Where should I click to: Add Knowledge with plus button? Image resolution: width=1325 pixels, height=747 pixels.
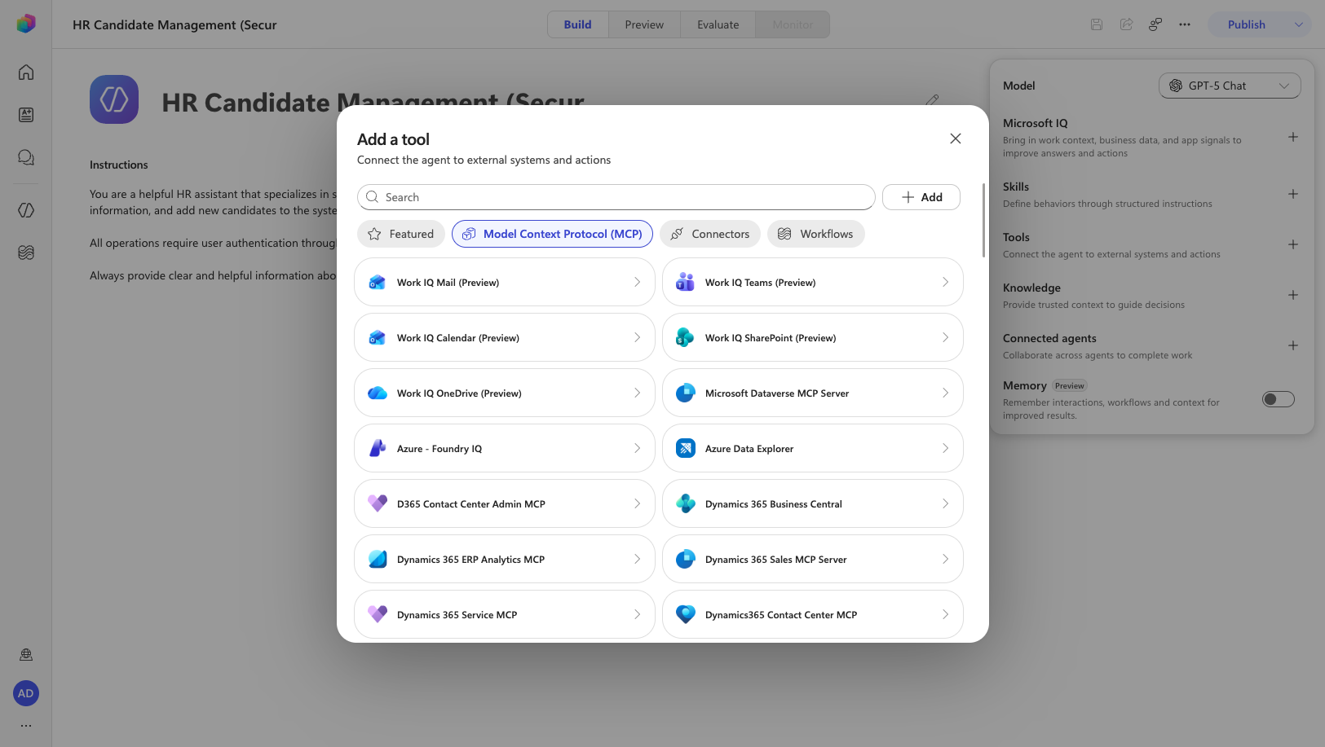click(x=1293, y=295)
